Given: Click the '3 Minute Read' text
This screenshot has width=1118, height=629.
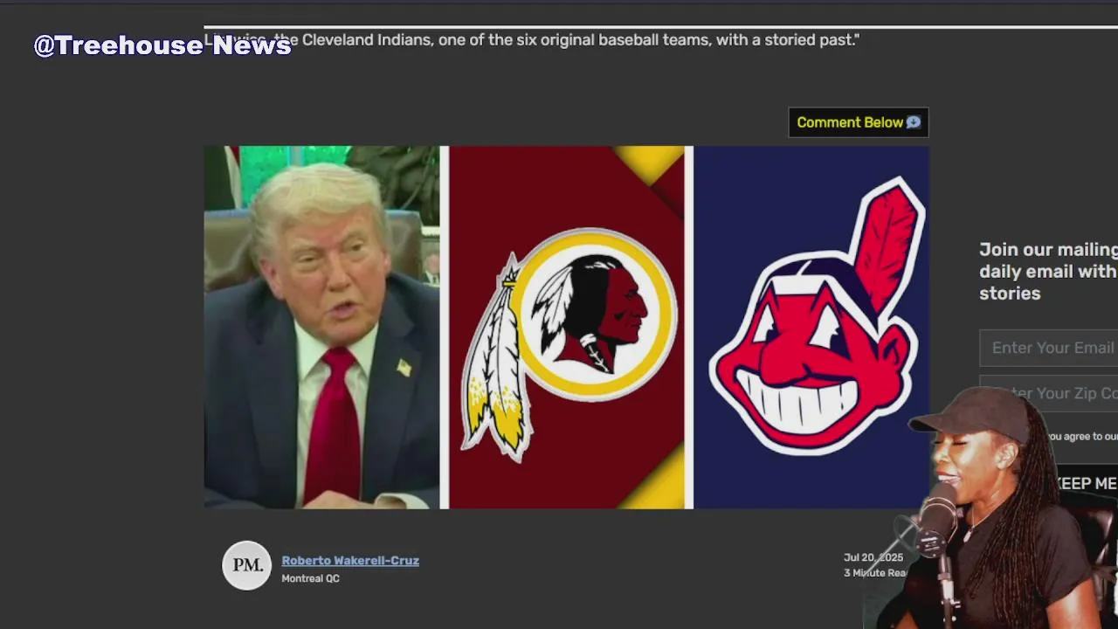Looking at the screenshot, I should 875,573.
